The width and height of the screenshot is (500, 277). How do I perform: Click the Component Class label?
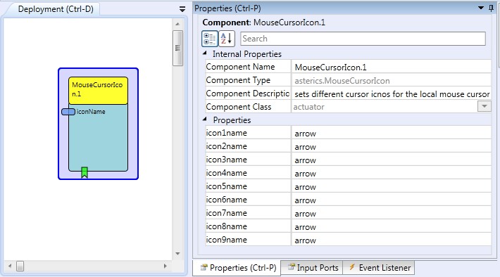[239, 107]
